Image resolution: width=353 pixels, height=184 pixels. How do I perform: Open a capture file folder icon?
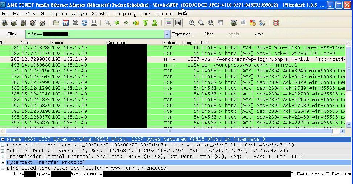56,23
